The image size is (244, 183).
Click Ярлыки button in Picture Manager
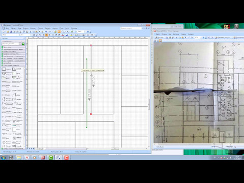(160, 38)
